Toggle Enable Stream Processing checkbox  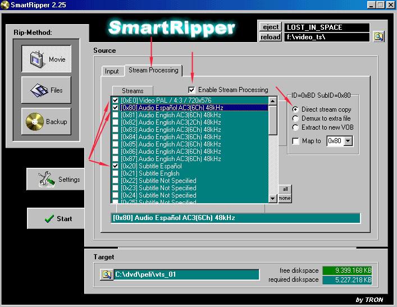coord(191,90)
